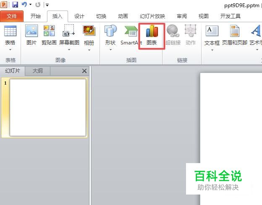This screenshot has height=205, width=262.
Task: Open the 幻灯片放映 tab
Action: 152,16
